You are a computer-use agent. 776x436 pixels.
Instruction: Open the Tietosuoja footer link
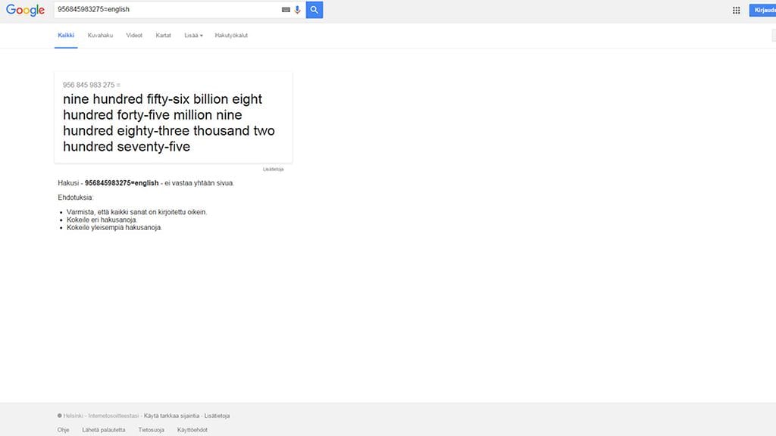coord(152,430)
